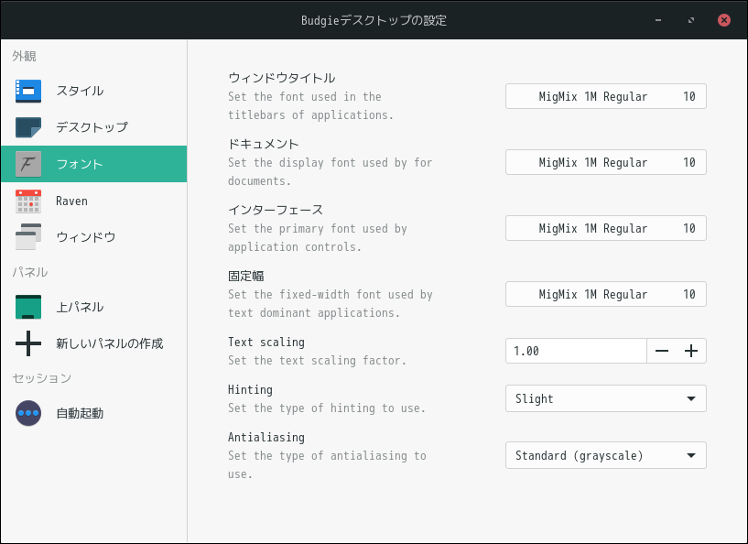Go to the Raven settings label
This screenshot has width=748, height=544.
71,201
